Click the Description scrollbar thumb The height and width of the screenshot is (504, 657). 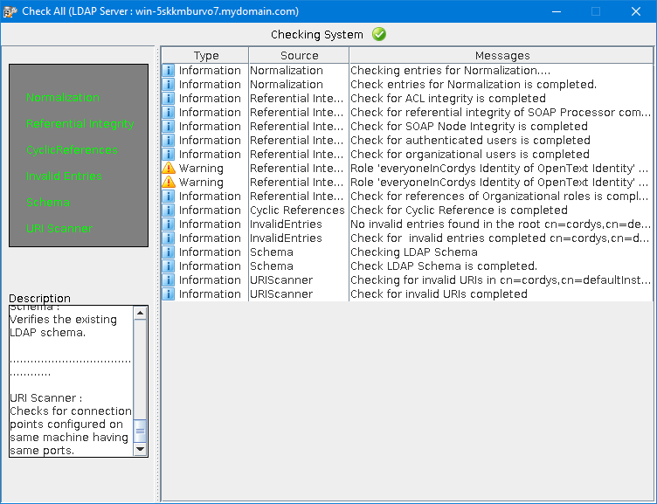coord(141,431)
